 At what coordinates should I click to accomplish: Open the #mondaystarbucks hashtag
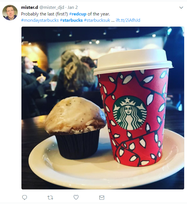40,20
